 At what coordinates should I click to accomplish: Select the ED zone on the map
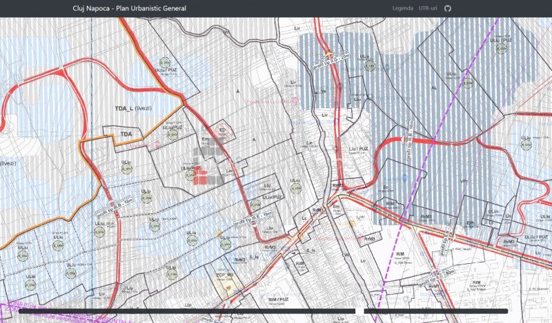222,129
